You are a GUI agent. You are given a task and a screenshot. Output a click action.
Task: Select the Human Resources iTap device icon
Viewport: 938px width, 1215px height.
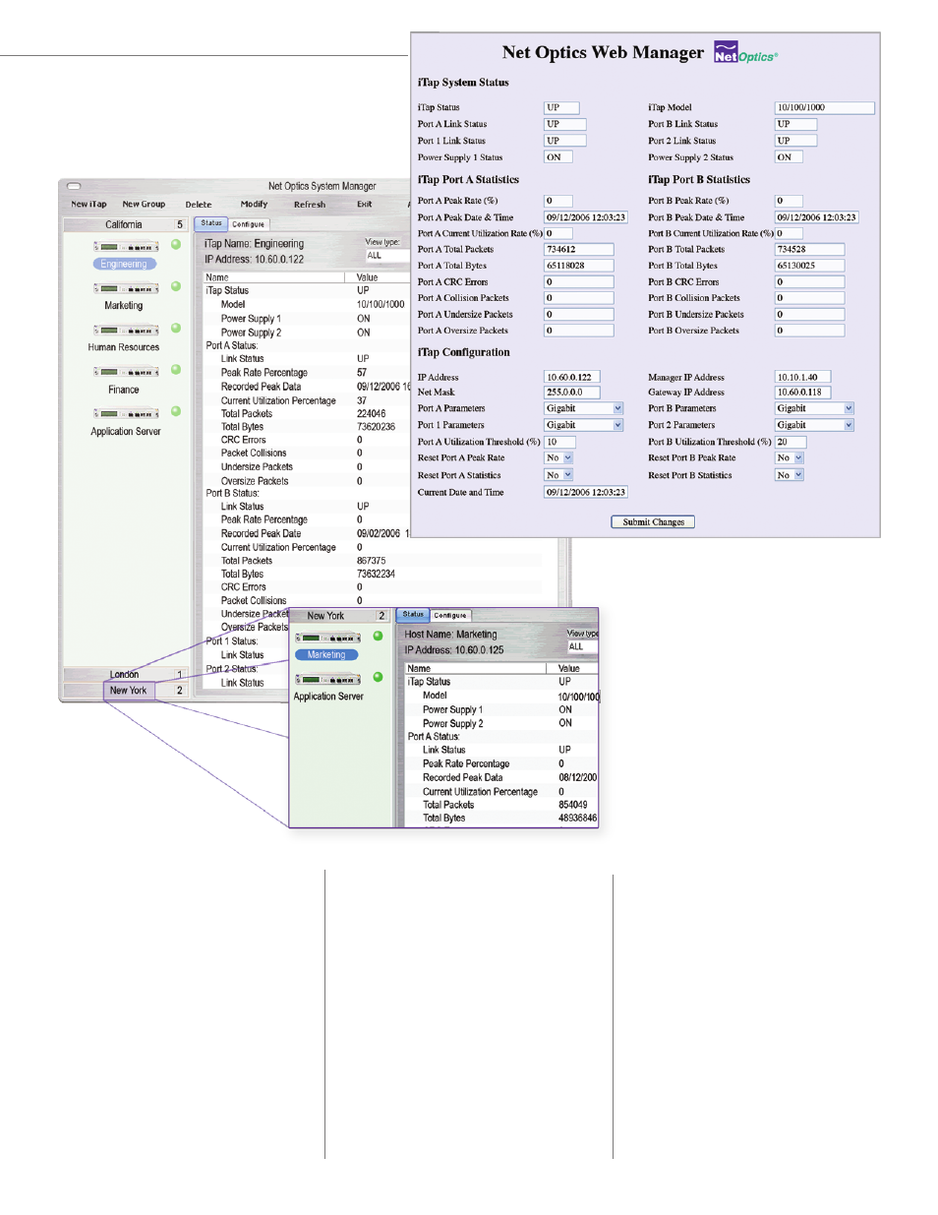coord(126,331)
